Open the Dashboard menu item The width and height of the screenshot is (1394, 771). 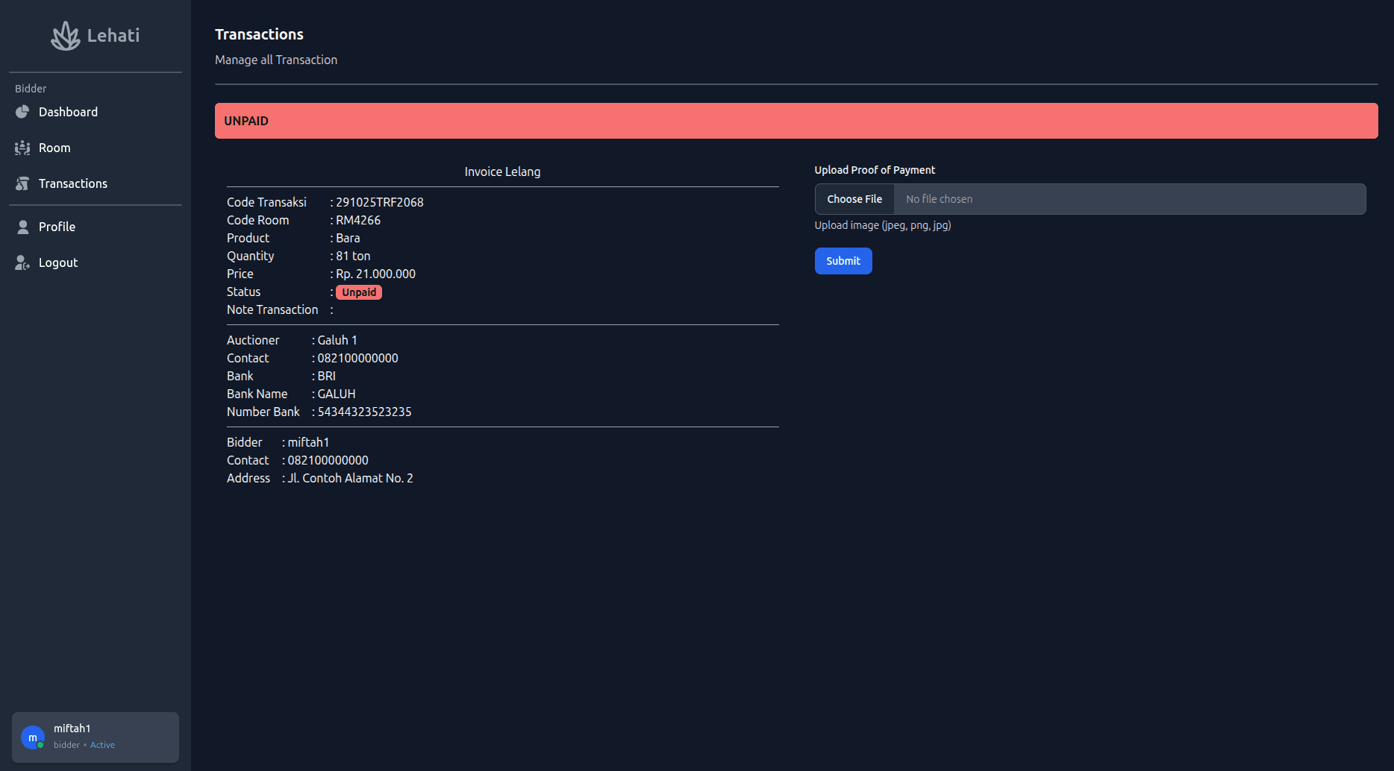68,112
